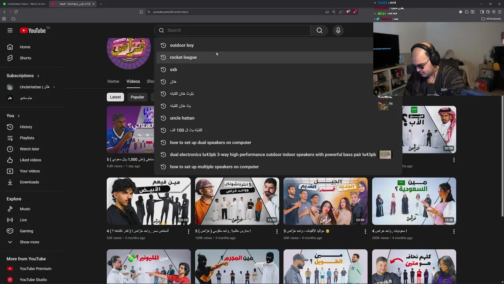504x284 pixels.
Task: Open options menu for the 14:28 video
Action: [x=188, y=232]
